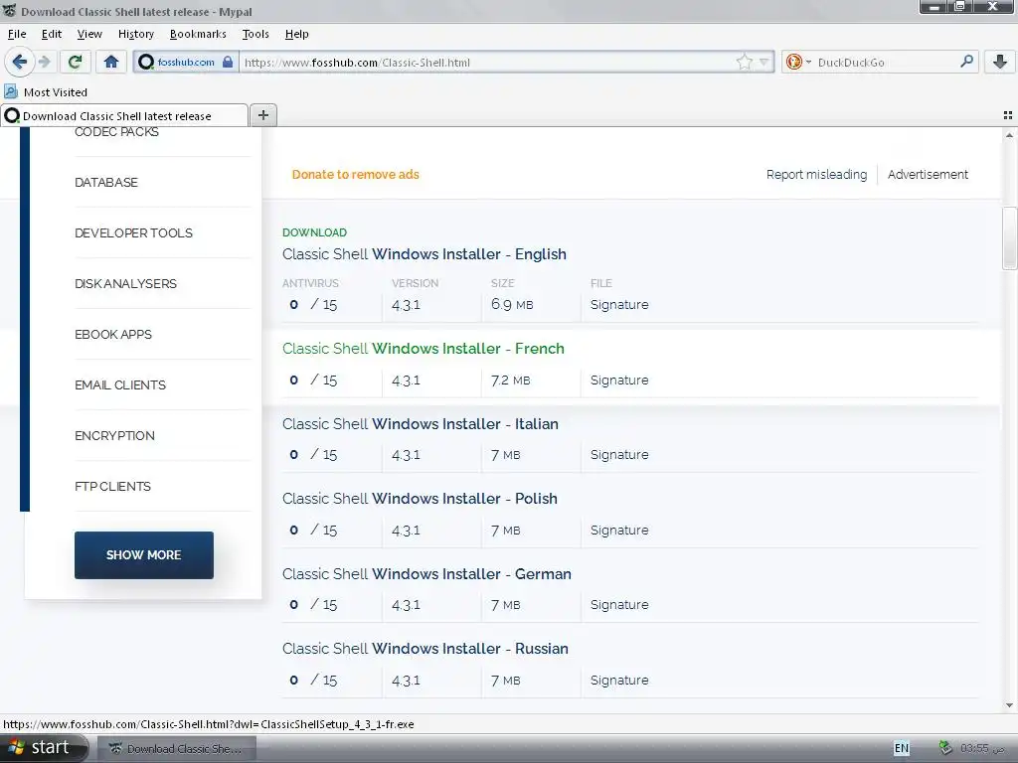Click antivirus result 0 / 15 for French installer
The height and width of the screenshot is (763, 1018).
[313, 381]
